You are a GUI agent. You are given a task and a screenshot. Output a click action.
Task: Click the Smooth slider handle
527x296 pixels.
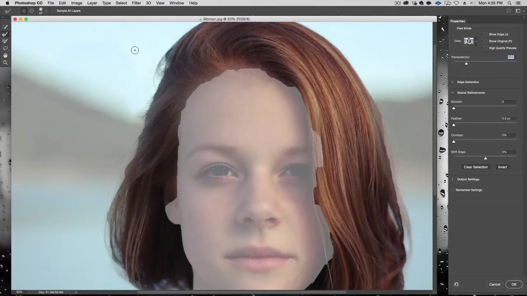[454, 108]
